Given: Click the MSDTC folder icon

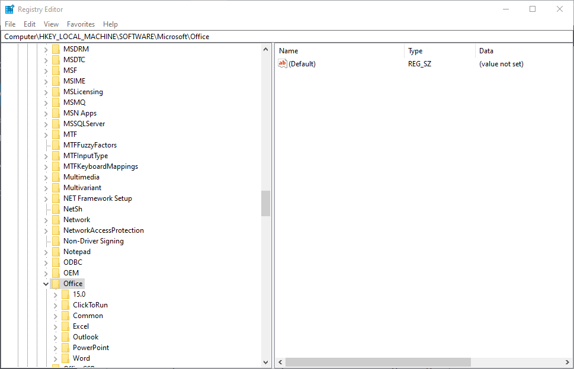Looking at the screenshot, I should tap(56, 59).
